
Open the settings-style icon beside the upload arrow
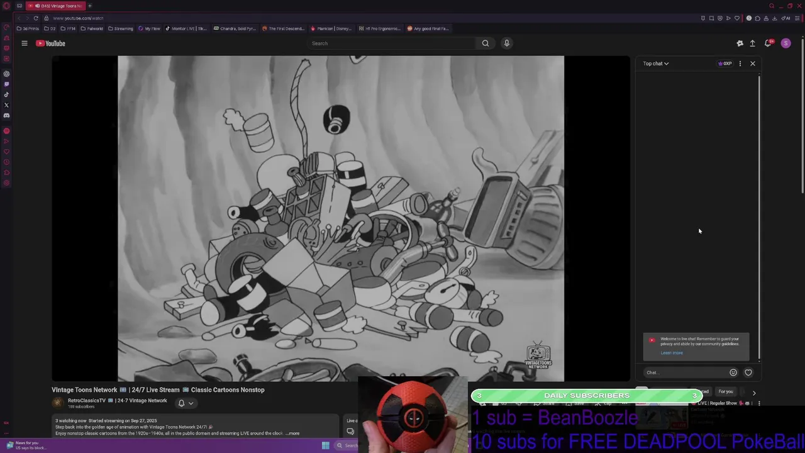pos(740,43)
